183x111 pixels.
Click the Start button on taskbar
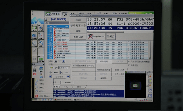(34, 100)
